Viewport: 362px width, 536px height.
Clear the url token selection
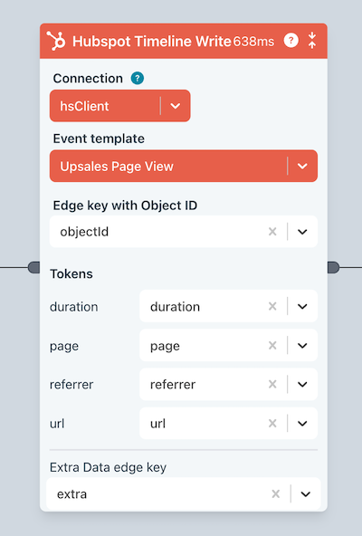pos(272,424)
